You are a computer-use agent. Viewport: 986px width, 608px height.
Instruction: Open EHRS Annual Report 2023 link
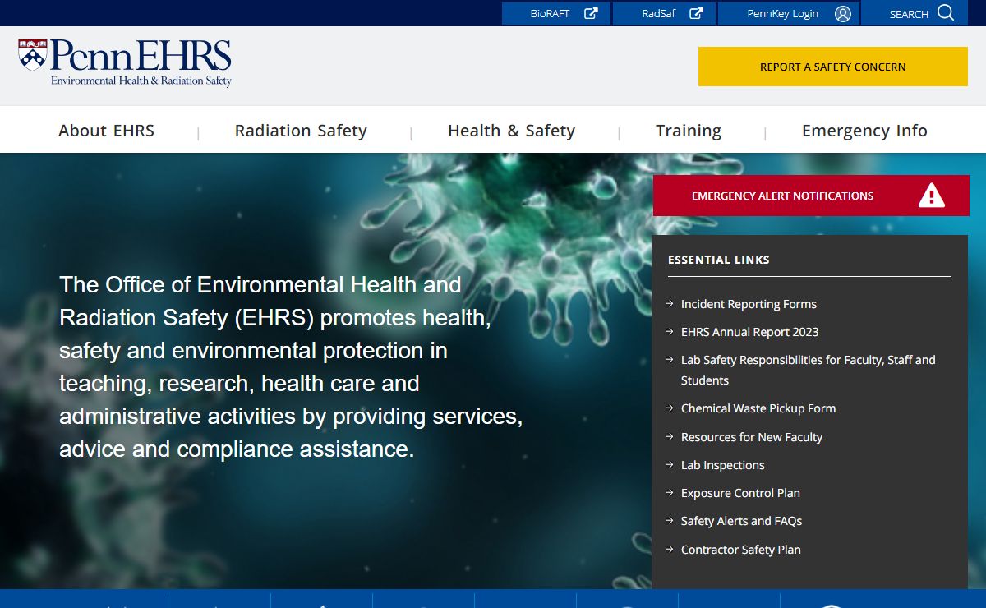point(749,332)
